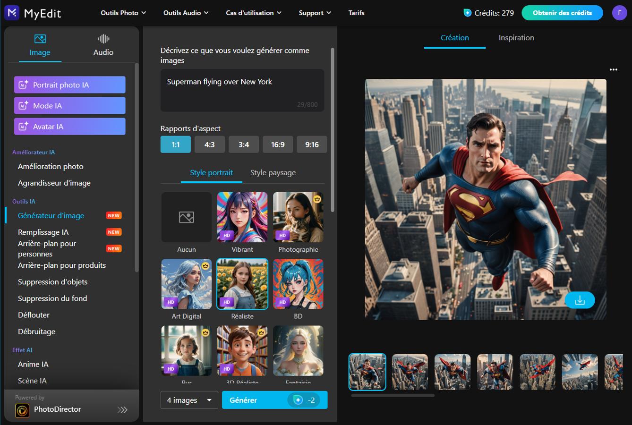Image resolution: width=632 pixels, height=425 pixels.
Task: Open the Outils Photo dropdown menu
Action: pyautogui.click(x=123, y=13)
